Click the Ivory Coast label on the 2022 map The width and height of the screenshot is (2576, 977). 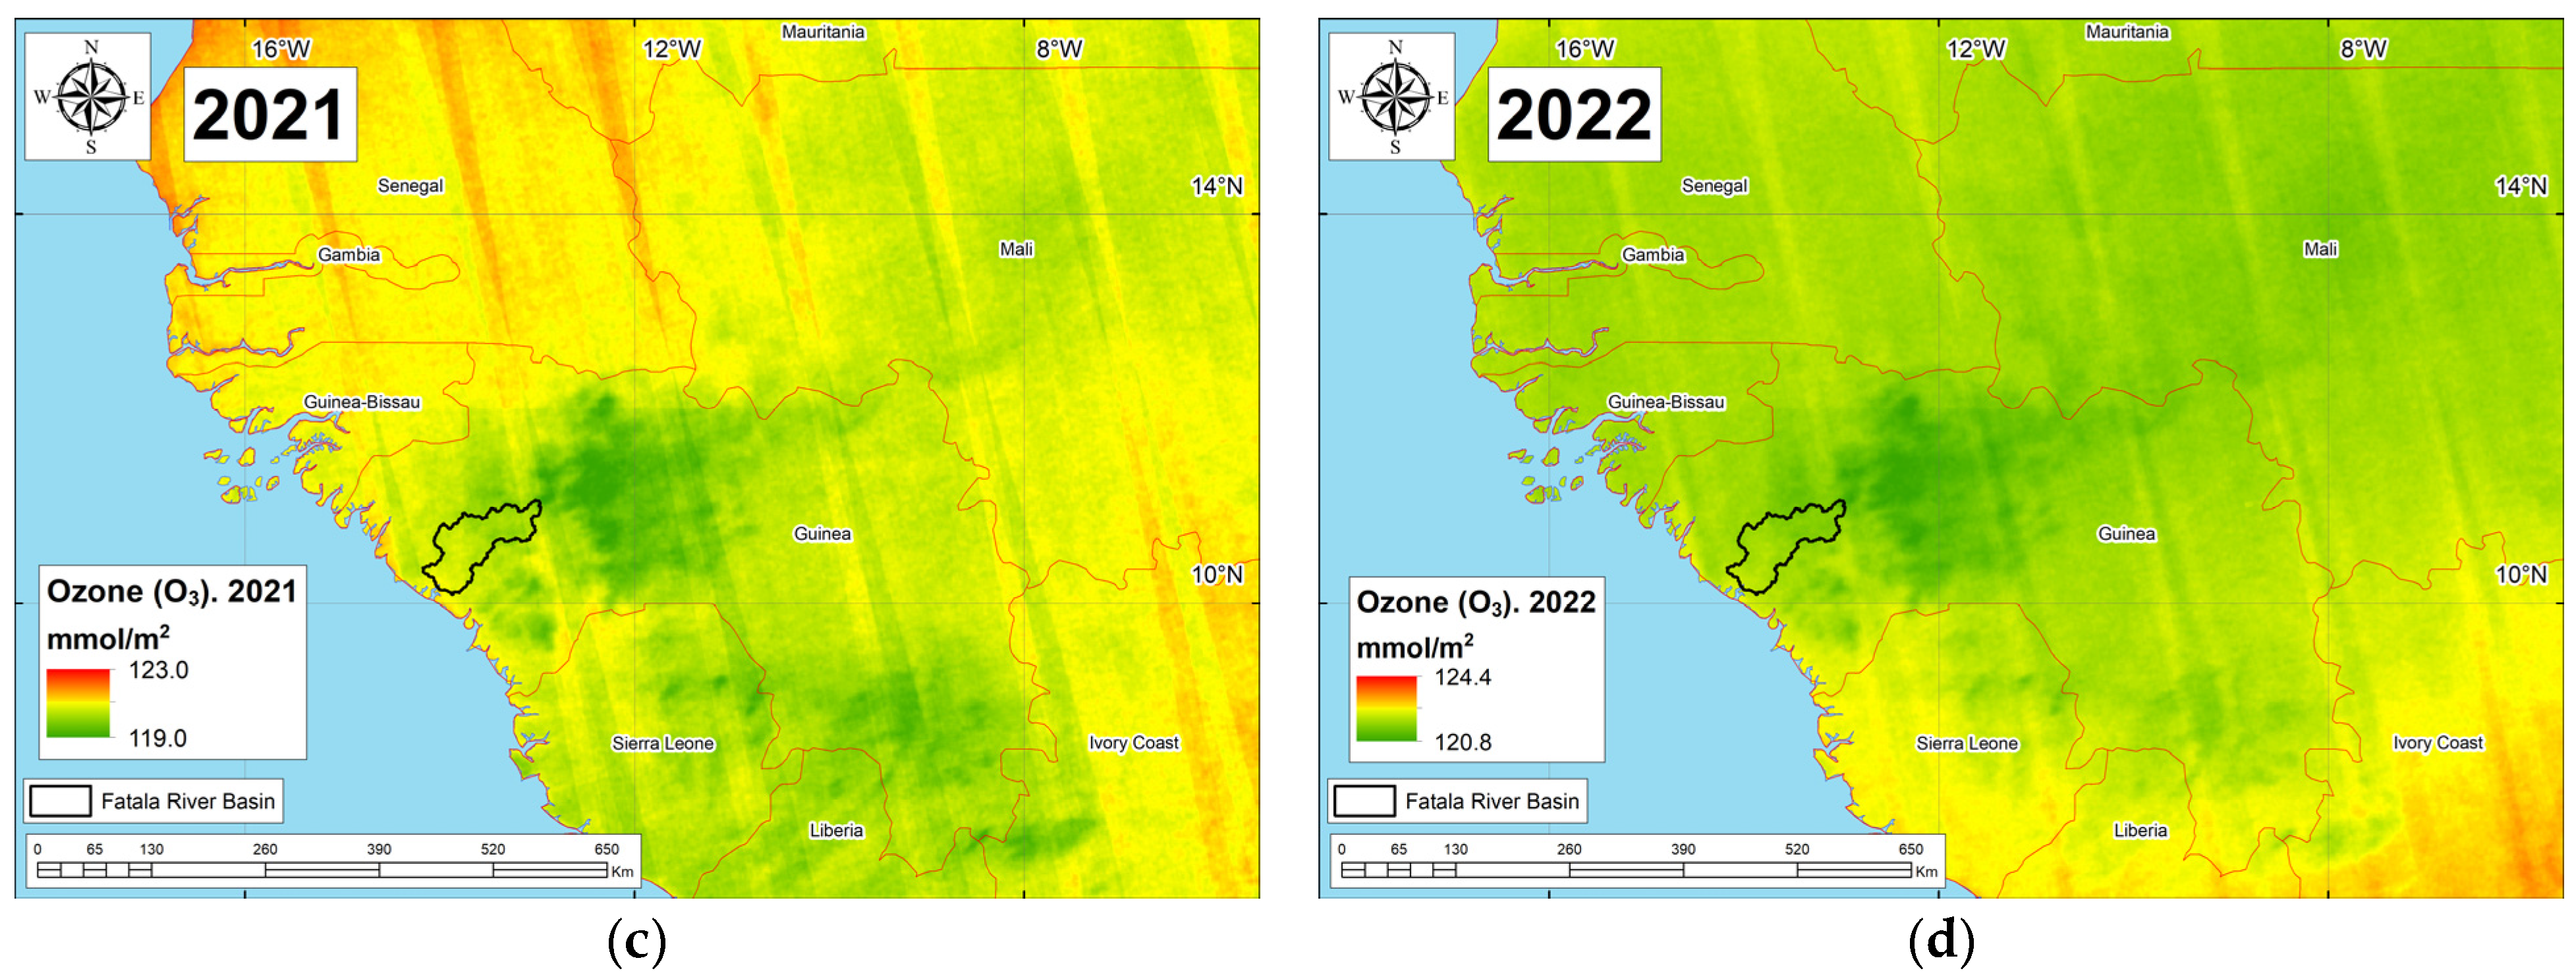point(2438,743)
